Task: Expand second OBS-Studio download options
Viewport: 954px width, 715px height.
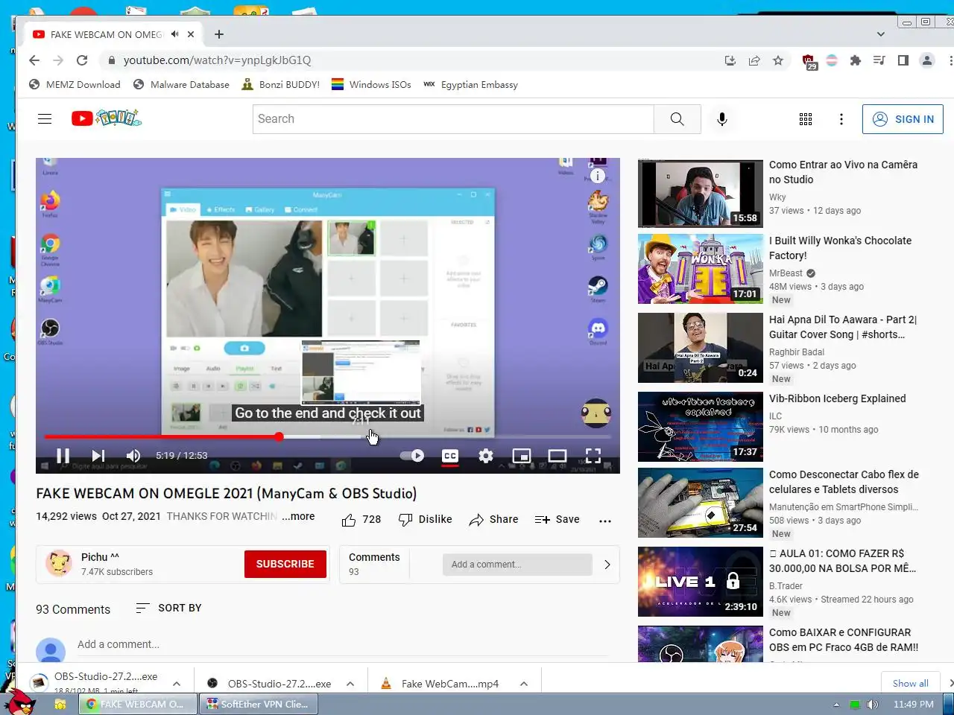Action: 350,684
